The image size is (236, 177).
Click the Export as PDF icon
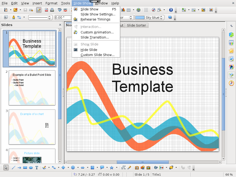tap(47, 10)
